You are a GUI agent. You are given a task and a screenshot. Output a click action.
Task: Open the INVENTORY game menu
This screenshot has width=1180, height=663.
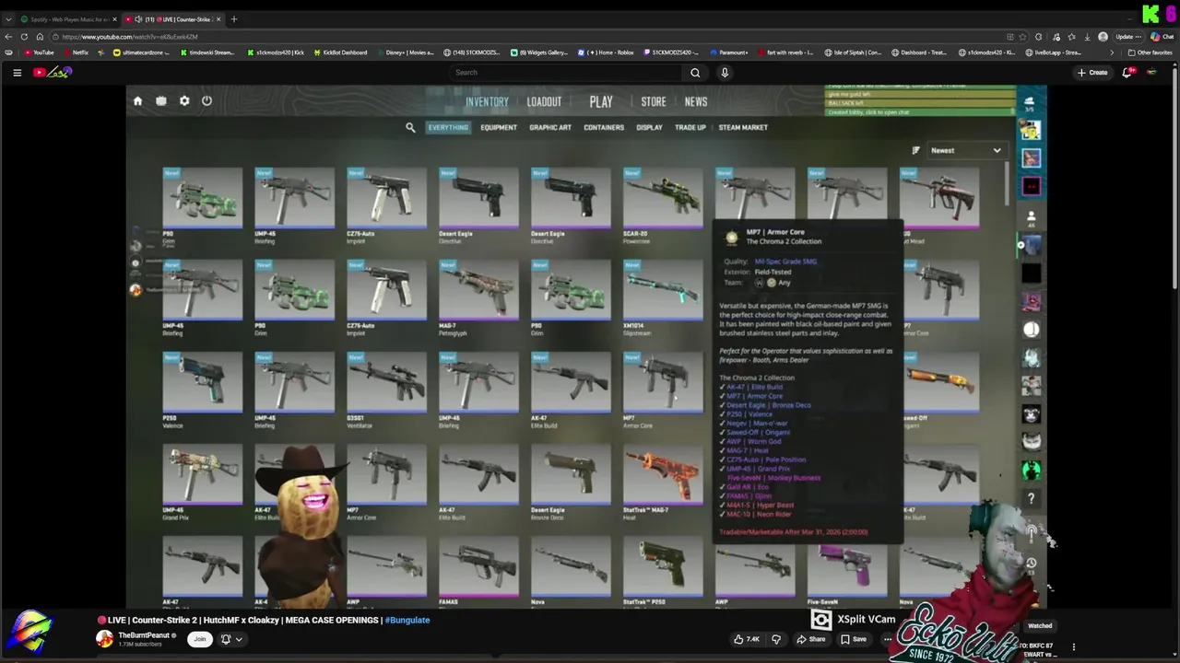487,102
